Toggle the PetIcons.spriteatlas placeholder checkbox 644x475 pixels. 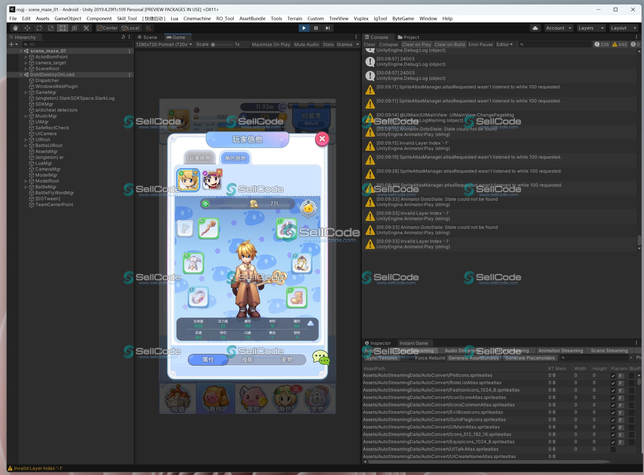[x=613, y=376]
